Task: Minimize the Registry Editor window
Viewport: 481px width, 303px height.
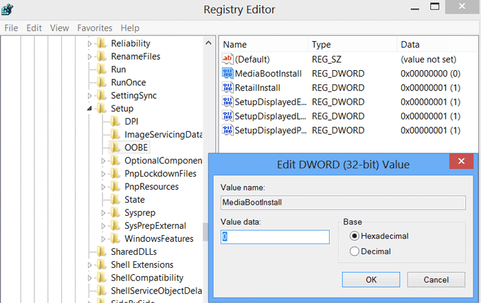Action: (415, 8)
